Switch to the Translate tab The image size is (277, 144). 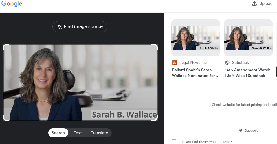pos(100,133)
